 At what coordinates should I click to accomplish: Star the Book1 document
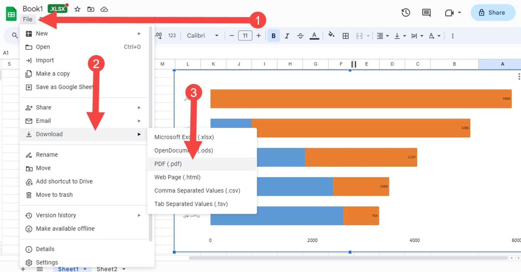(77, 9)
